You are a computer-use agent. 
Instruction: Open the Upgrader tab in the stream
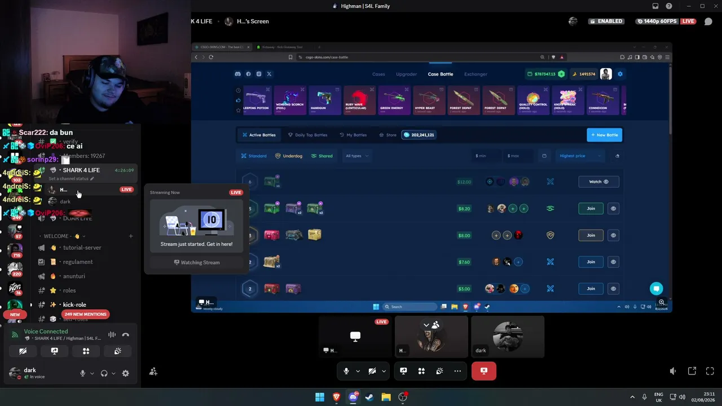[406, 74]
